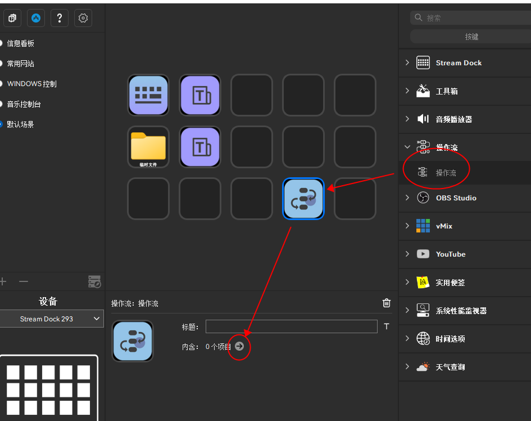Open the help question mark icon
The height and width of the screenshot is (421, 531).
pos(60,18)
